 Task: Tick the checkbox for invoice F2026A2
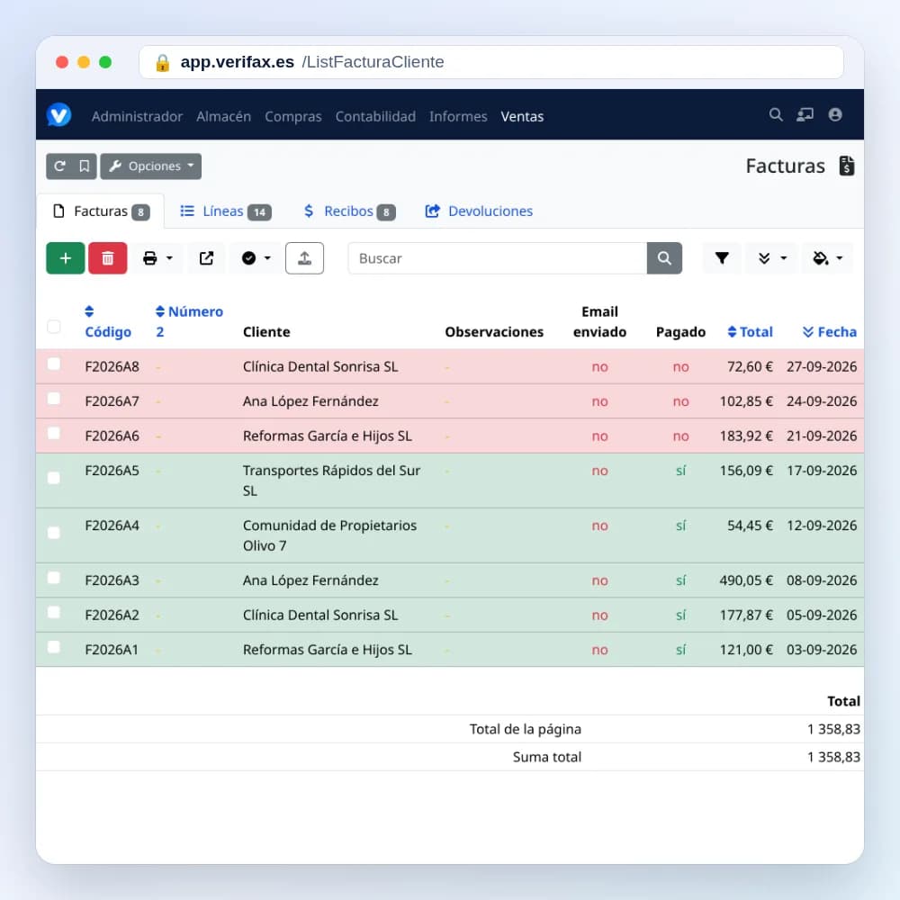[54, 612]
